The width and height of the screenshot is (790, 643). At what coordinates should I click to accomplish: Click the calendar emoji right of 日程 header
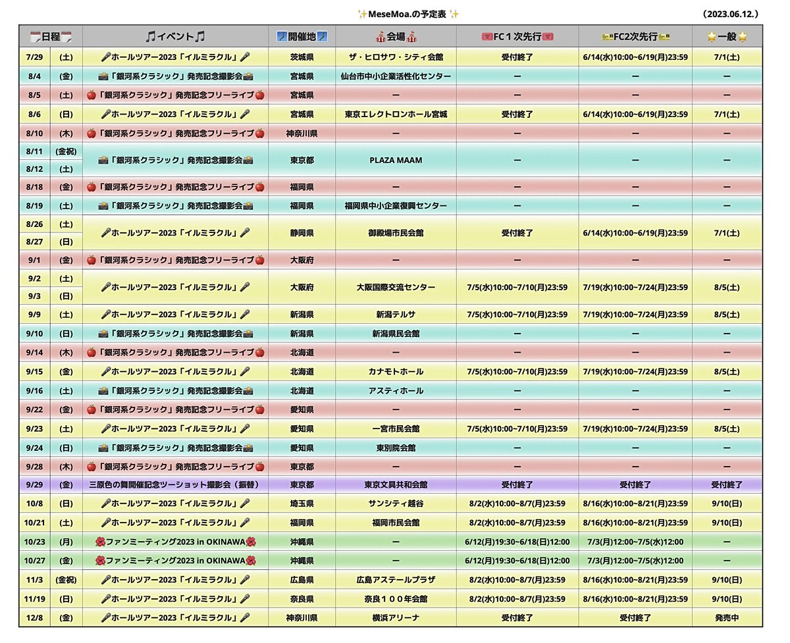click(x=66, y=36)
